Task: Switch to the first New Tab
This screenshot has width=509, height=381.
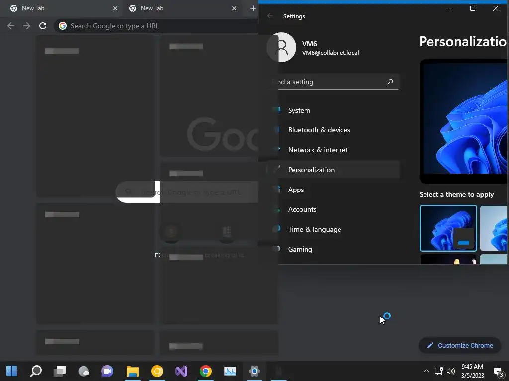Action: (x=62, y=8)
